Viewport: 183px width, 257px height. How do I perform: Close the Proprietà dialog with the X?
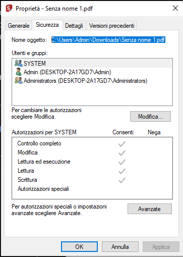[175, 8]
